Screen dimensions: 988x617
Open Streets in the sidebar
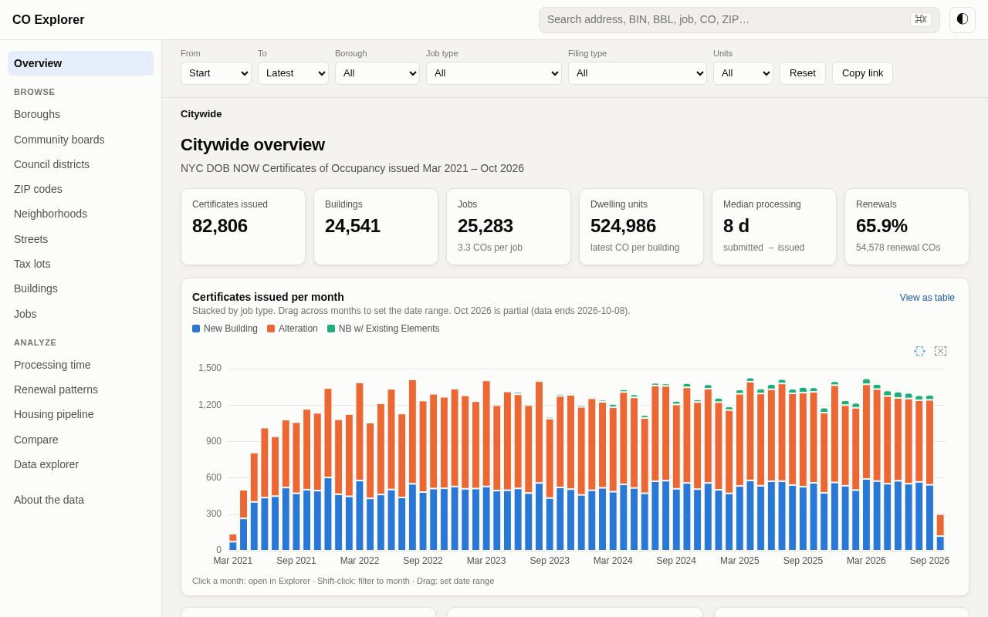coord(80,239)
